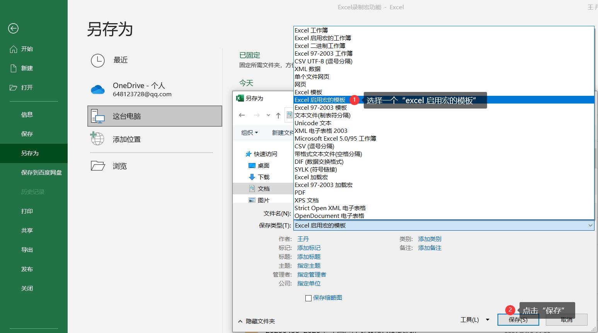Click the OneDrive cloud icon
This screenshot has width=598, height=333.
point(98,90)
